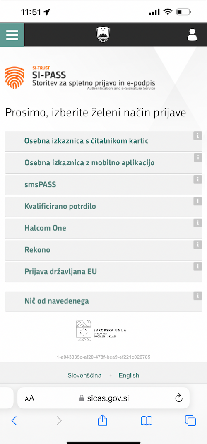The height and width of the screenshot is (444, 207).
Task: Show info for Osebna izkaznica s čitalnikom kartic
Action: [x=197, y=135]
